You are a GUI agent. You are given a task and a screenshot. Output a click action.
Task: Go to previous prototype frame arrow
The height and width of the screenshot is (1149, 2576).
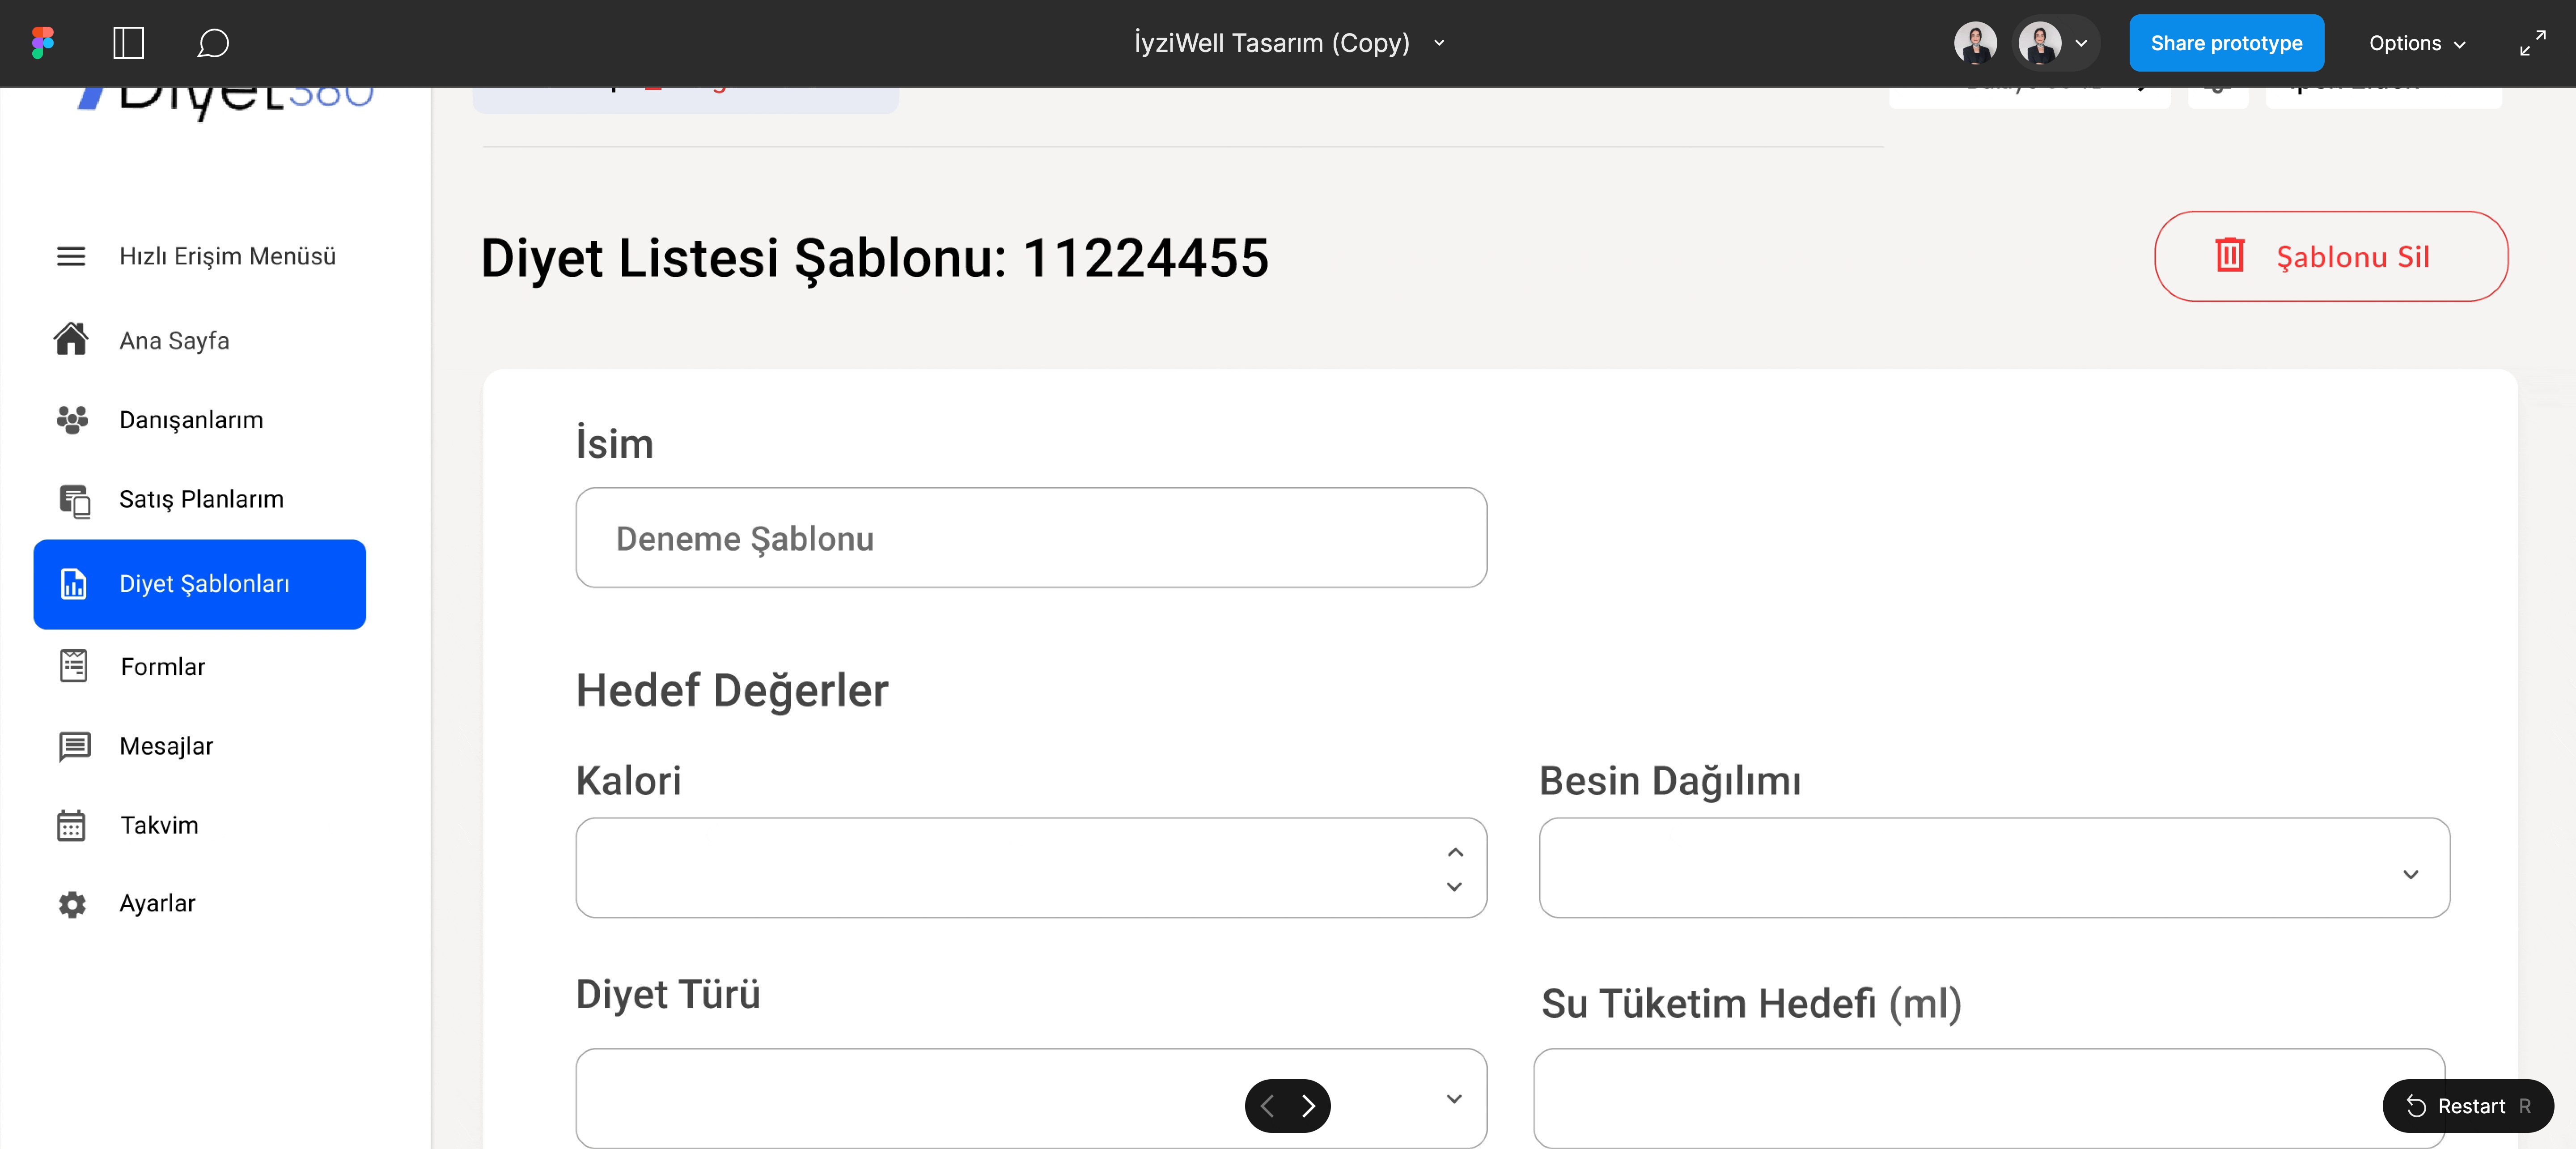click(x=1267, y=1105)
